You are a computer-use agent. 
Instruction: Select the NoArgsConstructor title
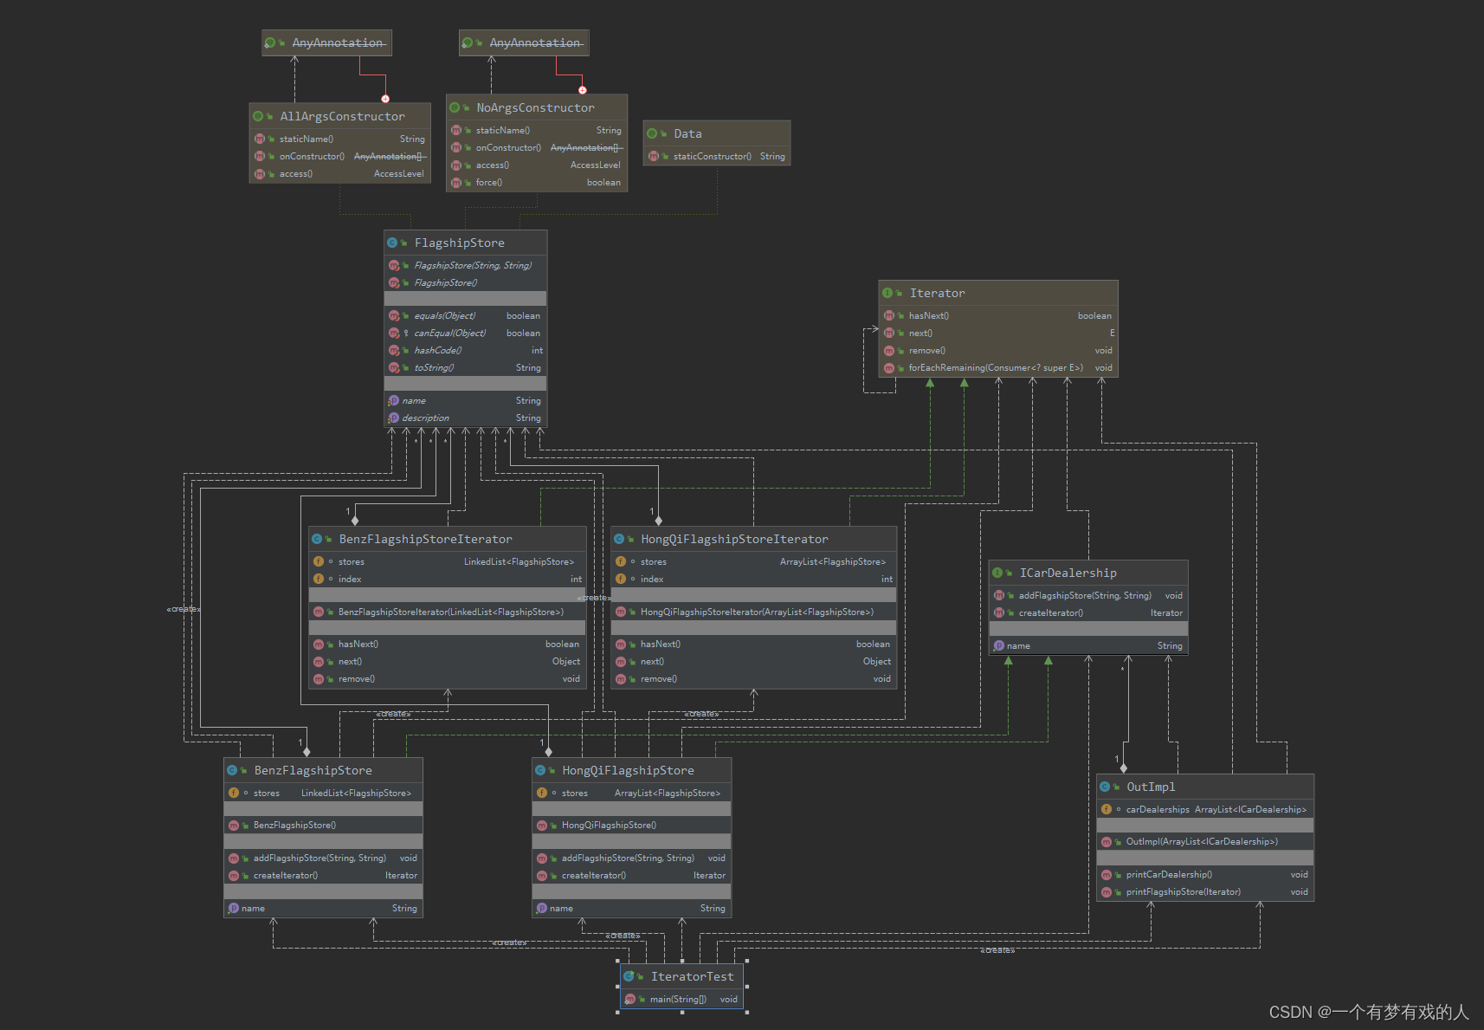(x=535, y=107)
